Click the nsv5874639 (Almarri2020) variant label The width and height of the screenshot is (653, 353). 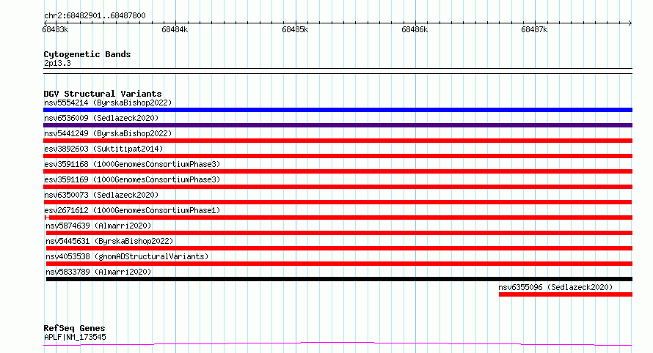point(98,226)
